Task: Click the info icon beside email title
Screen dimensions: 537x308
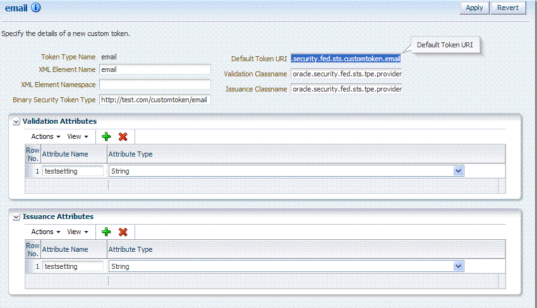Action: (35, 8)
